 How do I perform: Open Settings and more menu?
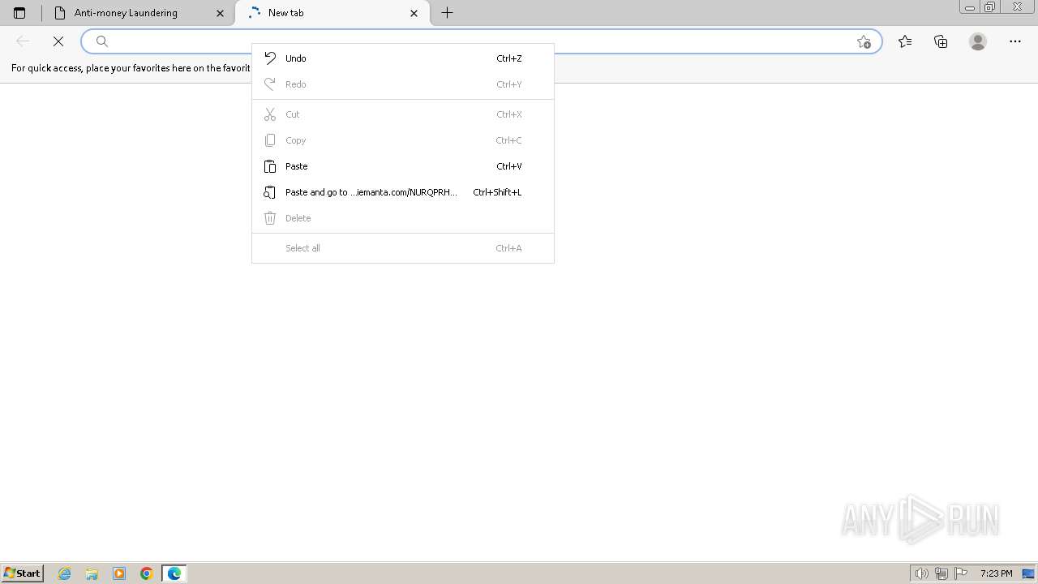tap(1015, 41)
